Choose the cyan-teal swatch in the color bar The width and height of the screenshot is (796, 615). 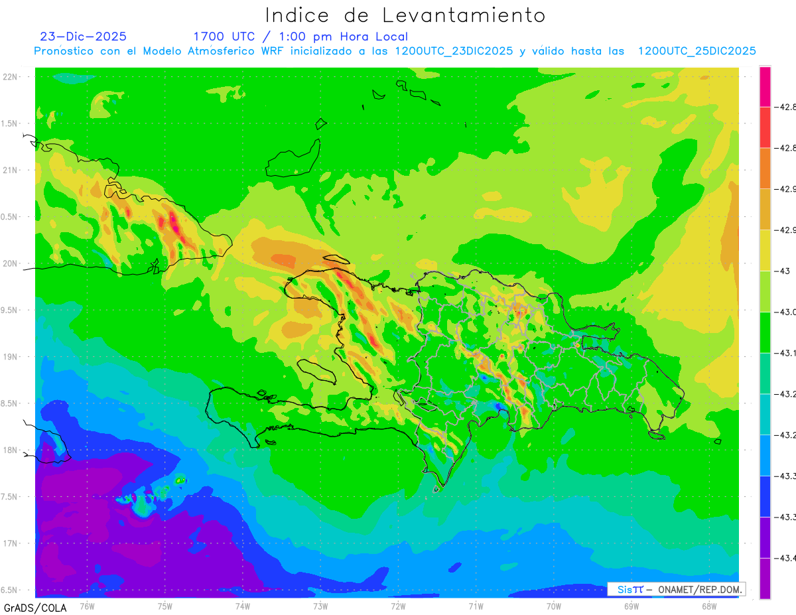765,414
